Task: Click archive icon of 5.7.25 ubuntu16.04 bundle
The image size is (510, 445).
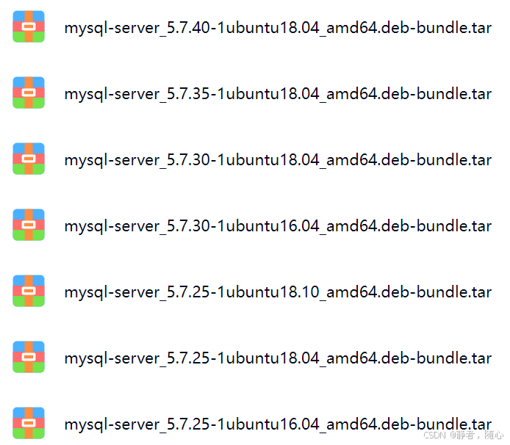Action: 29,423
